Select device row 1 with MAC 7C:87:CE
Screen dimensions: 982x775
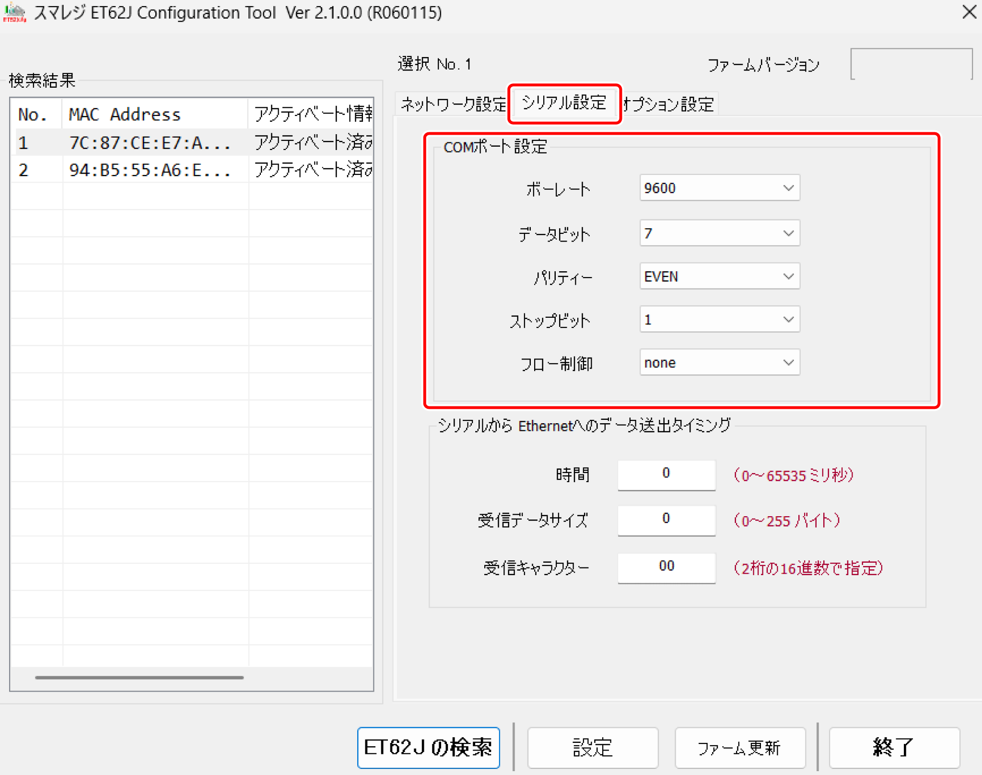coord(149,143)
